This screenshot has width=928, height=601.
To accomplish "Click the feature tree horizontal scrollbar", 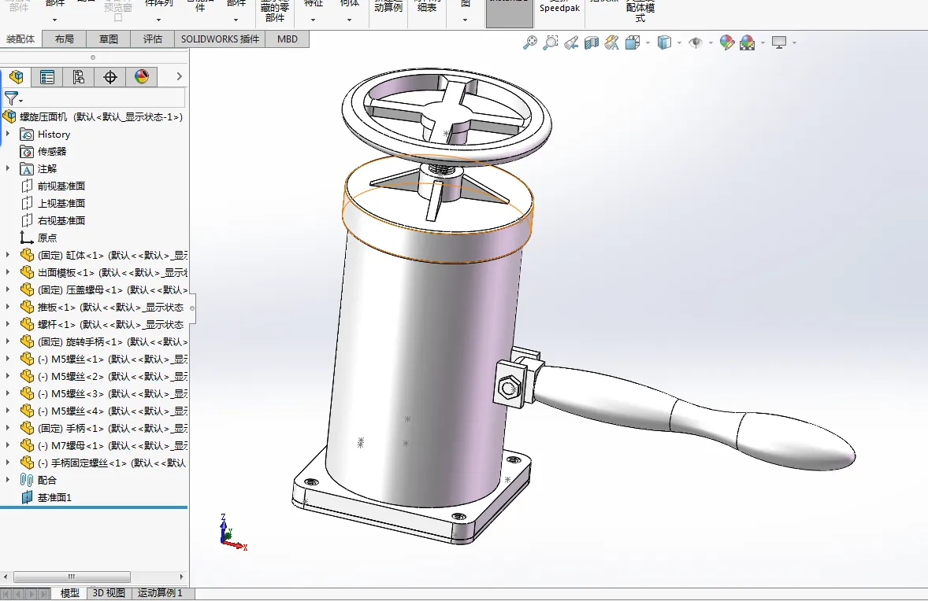I will click(71, 577).
